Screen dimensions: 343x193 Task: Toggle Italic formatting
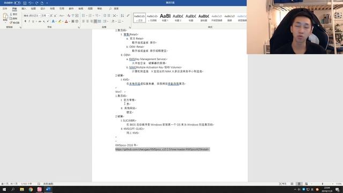[29, 21]
